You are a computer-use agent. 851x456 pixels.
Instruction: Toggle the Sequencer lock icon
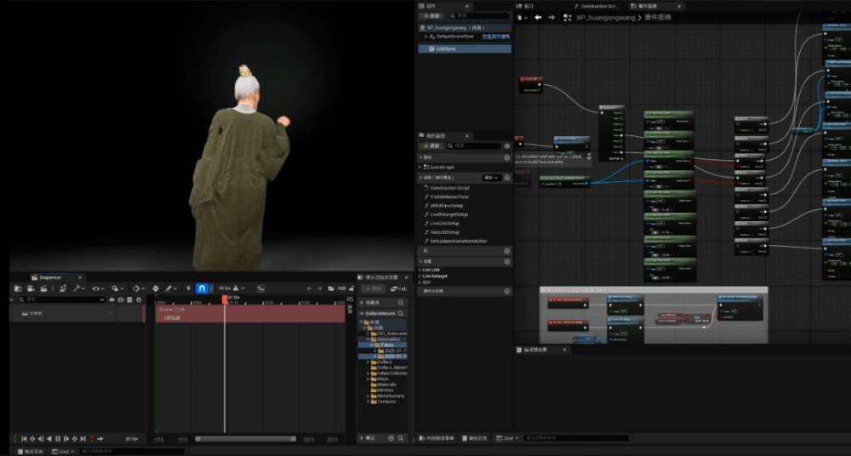coord(352,288)
